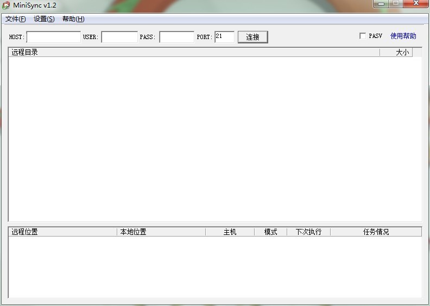Open the 帮助(H) menu
Viewport: 430px width, 306px height.
click(x=73, y=19)
